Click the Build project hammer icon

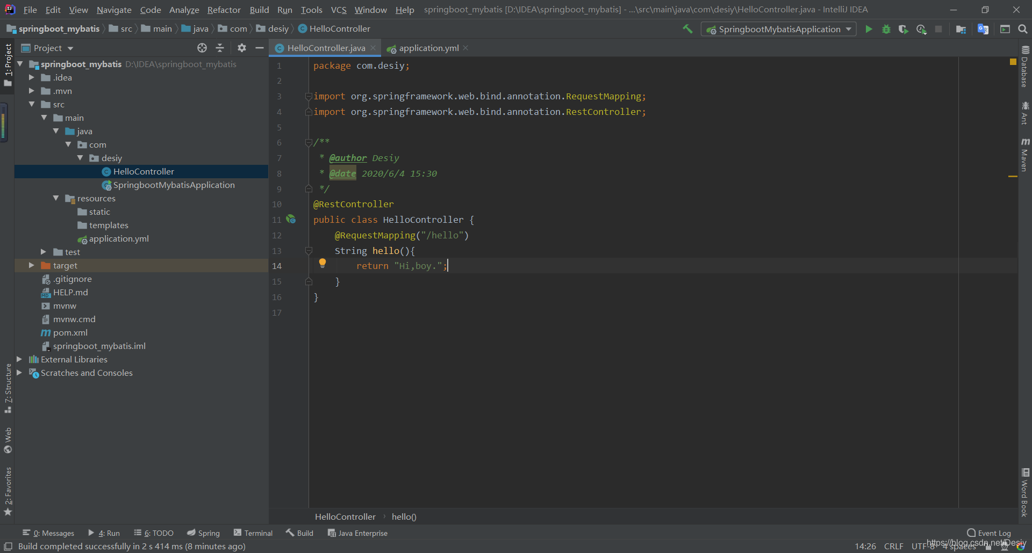(x=687, y=29)
